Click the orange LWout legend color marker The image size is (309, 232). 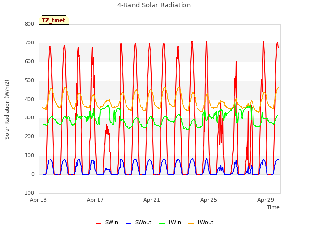coord(191,223)
